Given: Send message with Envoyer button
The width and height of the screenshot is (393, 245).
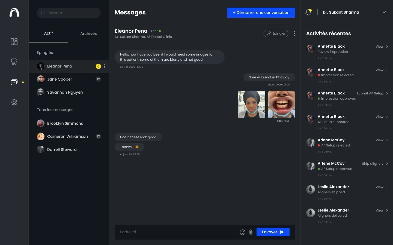Looking at the screenshot, I should [273, 232].
